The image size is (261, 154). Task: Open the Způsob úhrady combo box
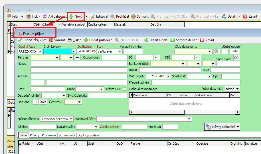[x=71, y=119]
